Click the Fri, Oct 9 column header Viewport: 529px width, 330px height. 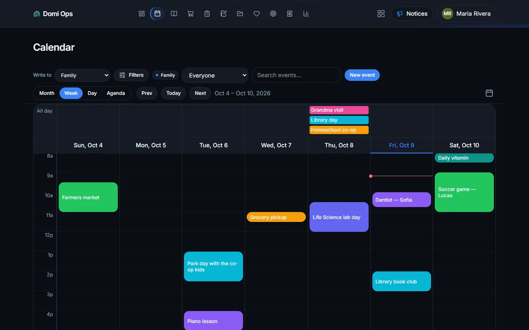click(402, 145)
